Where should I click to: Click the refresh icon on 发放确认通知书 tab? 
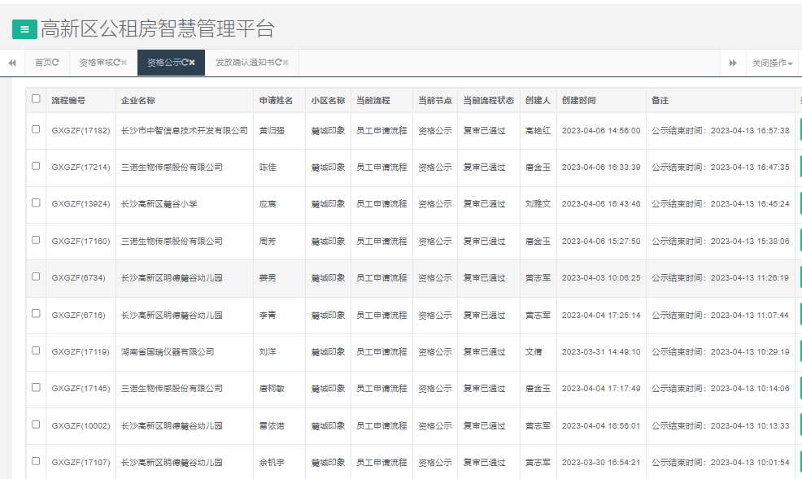click(x=279, y=62)
